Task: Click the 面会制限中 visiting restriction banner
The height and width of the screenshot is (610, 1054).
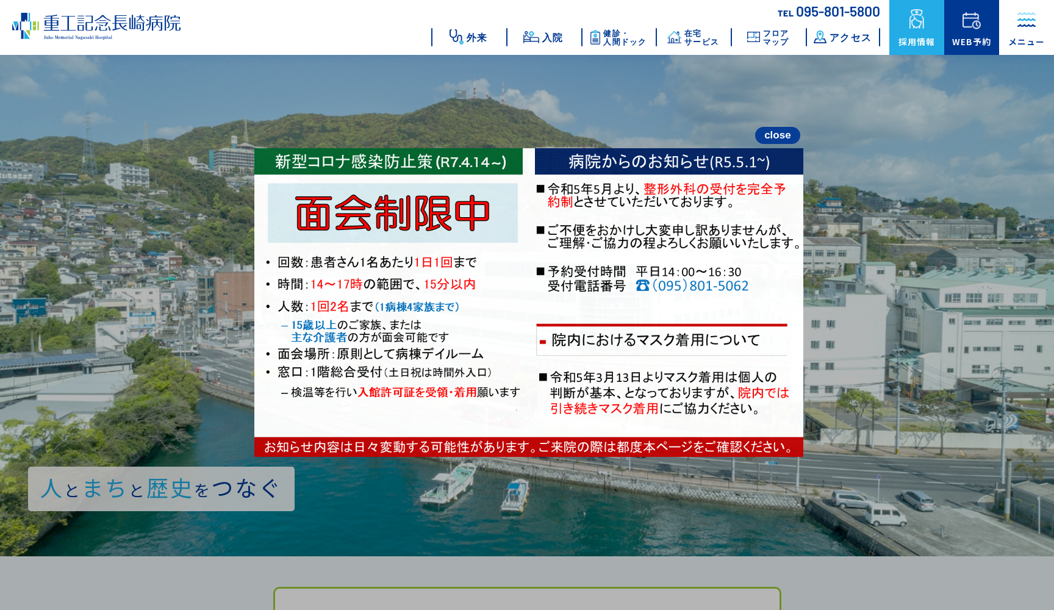Action: point(392,213)
